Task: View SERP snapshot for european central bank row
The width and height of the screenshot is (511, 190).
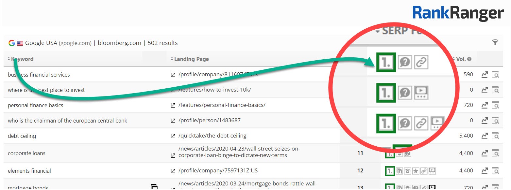Action: point(496,121)
